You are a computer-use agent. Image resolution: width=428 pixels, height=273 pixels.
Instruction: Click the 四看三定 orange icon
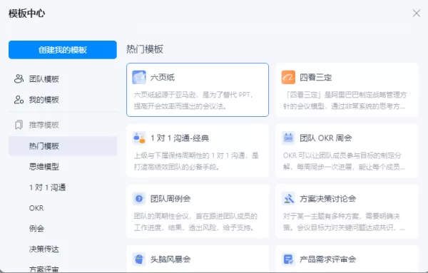(288, 77)
